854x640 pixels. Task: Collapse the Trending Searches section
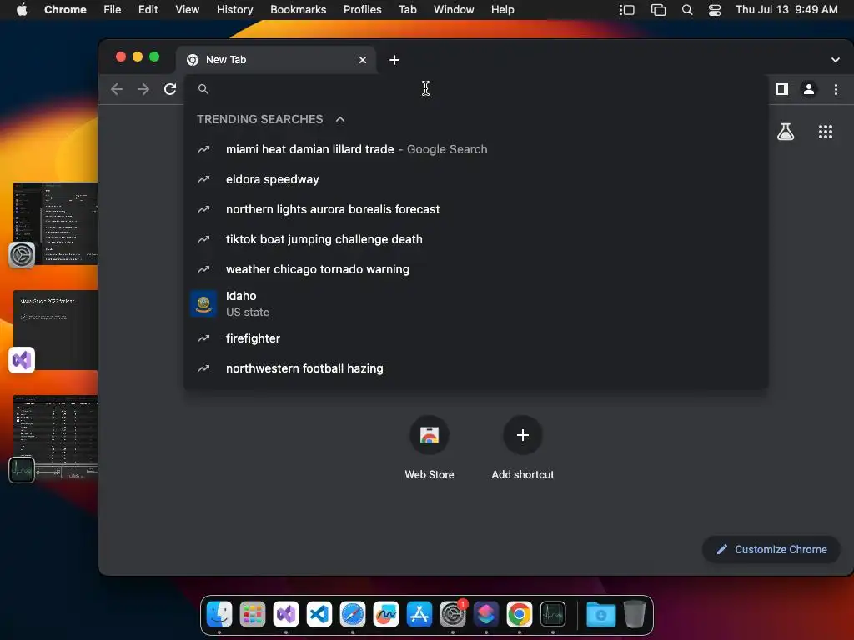point(340,119)
